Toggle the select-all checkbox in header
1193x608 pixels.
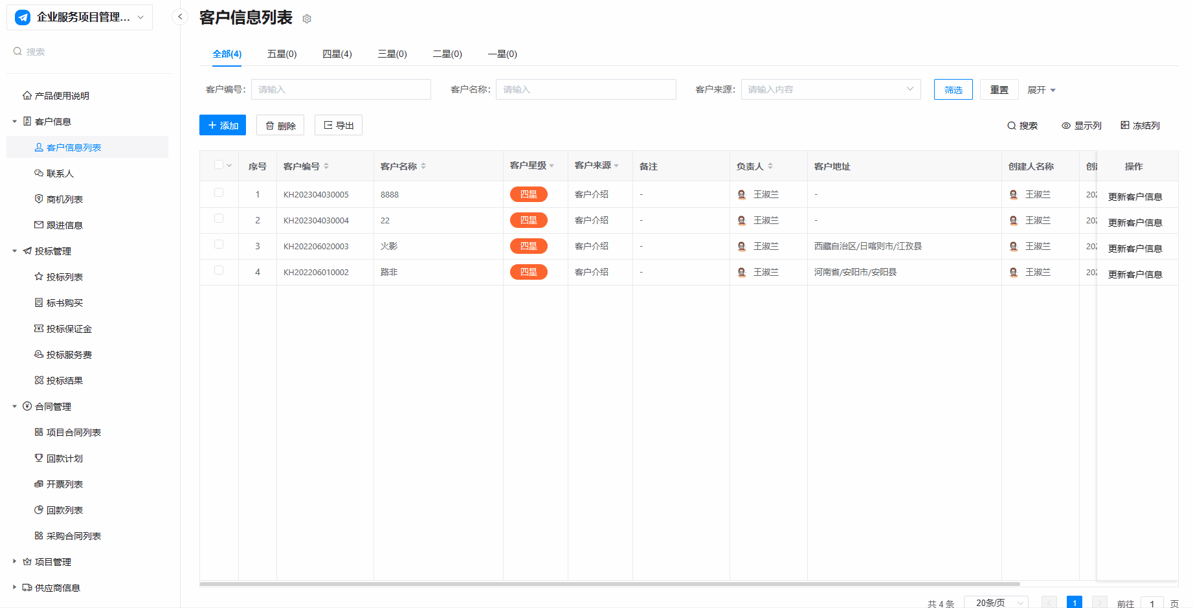pyautogui.click(x=219, y=165)
